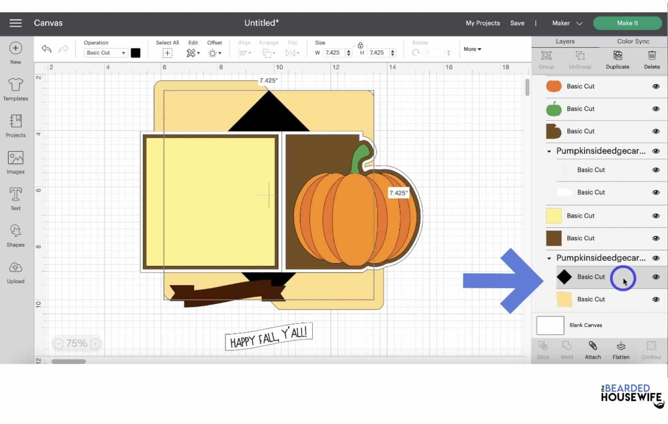This screenshot has height=424, width=668.
Task: Select the Templates icon
Action: (15, 88)
